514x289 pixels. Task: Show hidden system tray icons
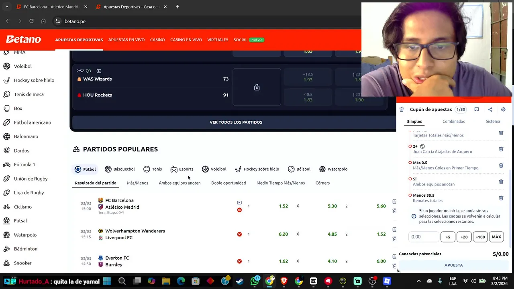(x=418, y=281)
